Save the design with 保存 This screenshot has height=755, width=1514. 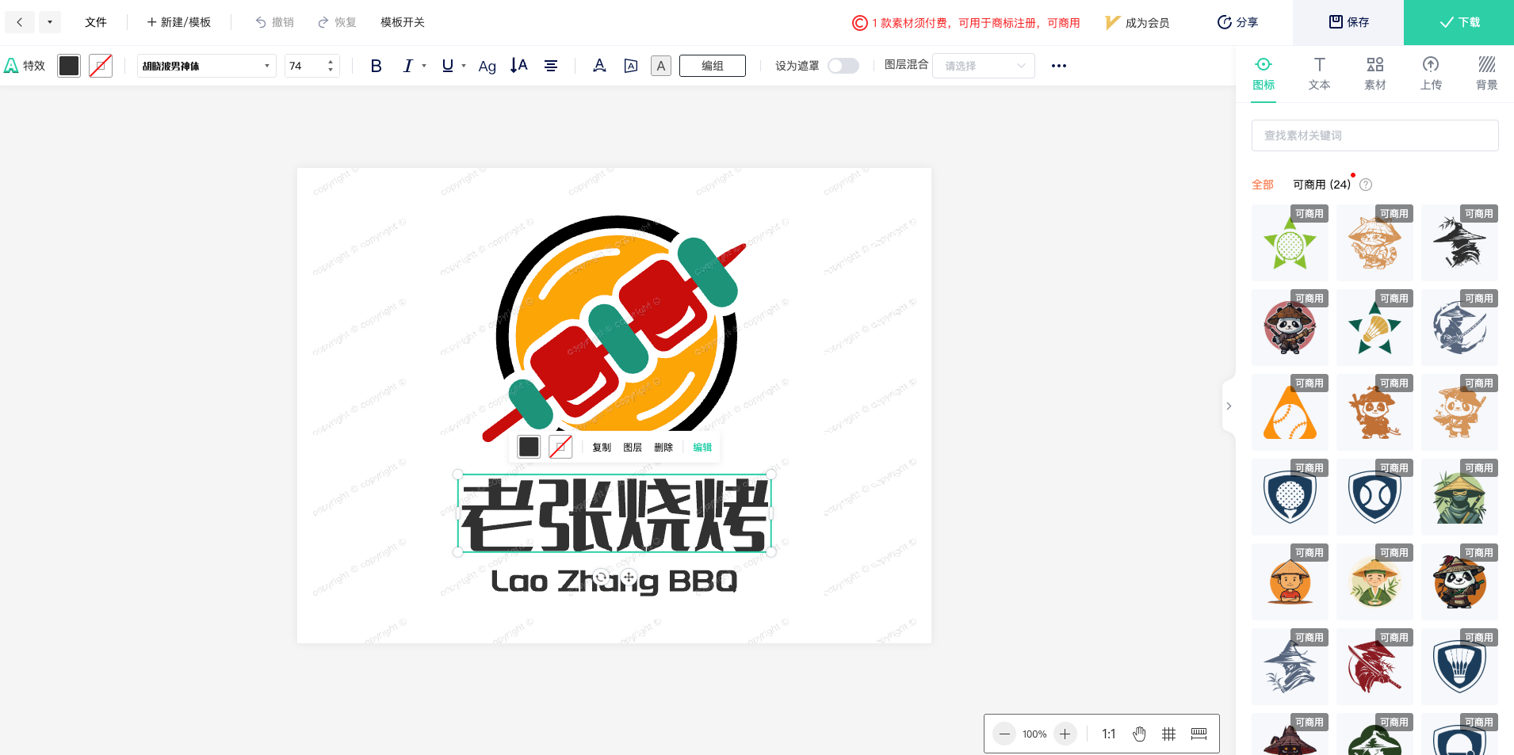1348,22
